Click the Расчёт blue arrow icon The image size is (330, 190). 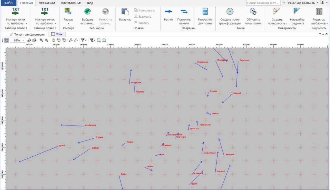(168, 12)
